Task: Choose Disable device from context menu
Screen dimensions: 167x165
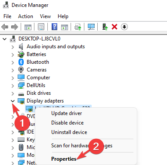Action: click(68, 123)
